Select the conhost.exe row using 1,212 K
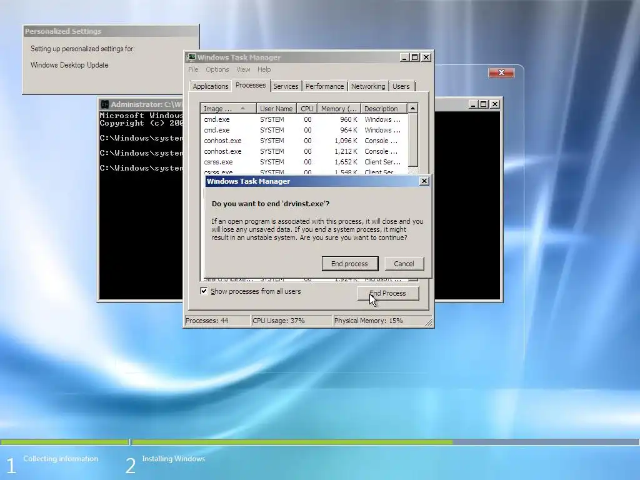This screenshot has height=480, width=640. [x=304, y=151]
